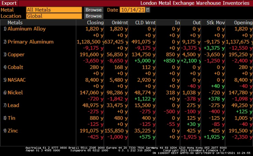Browse for a Metal selection

(x=93, y=10)
